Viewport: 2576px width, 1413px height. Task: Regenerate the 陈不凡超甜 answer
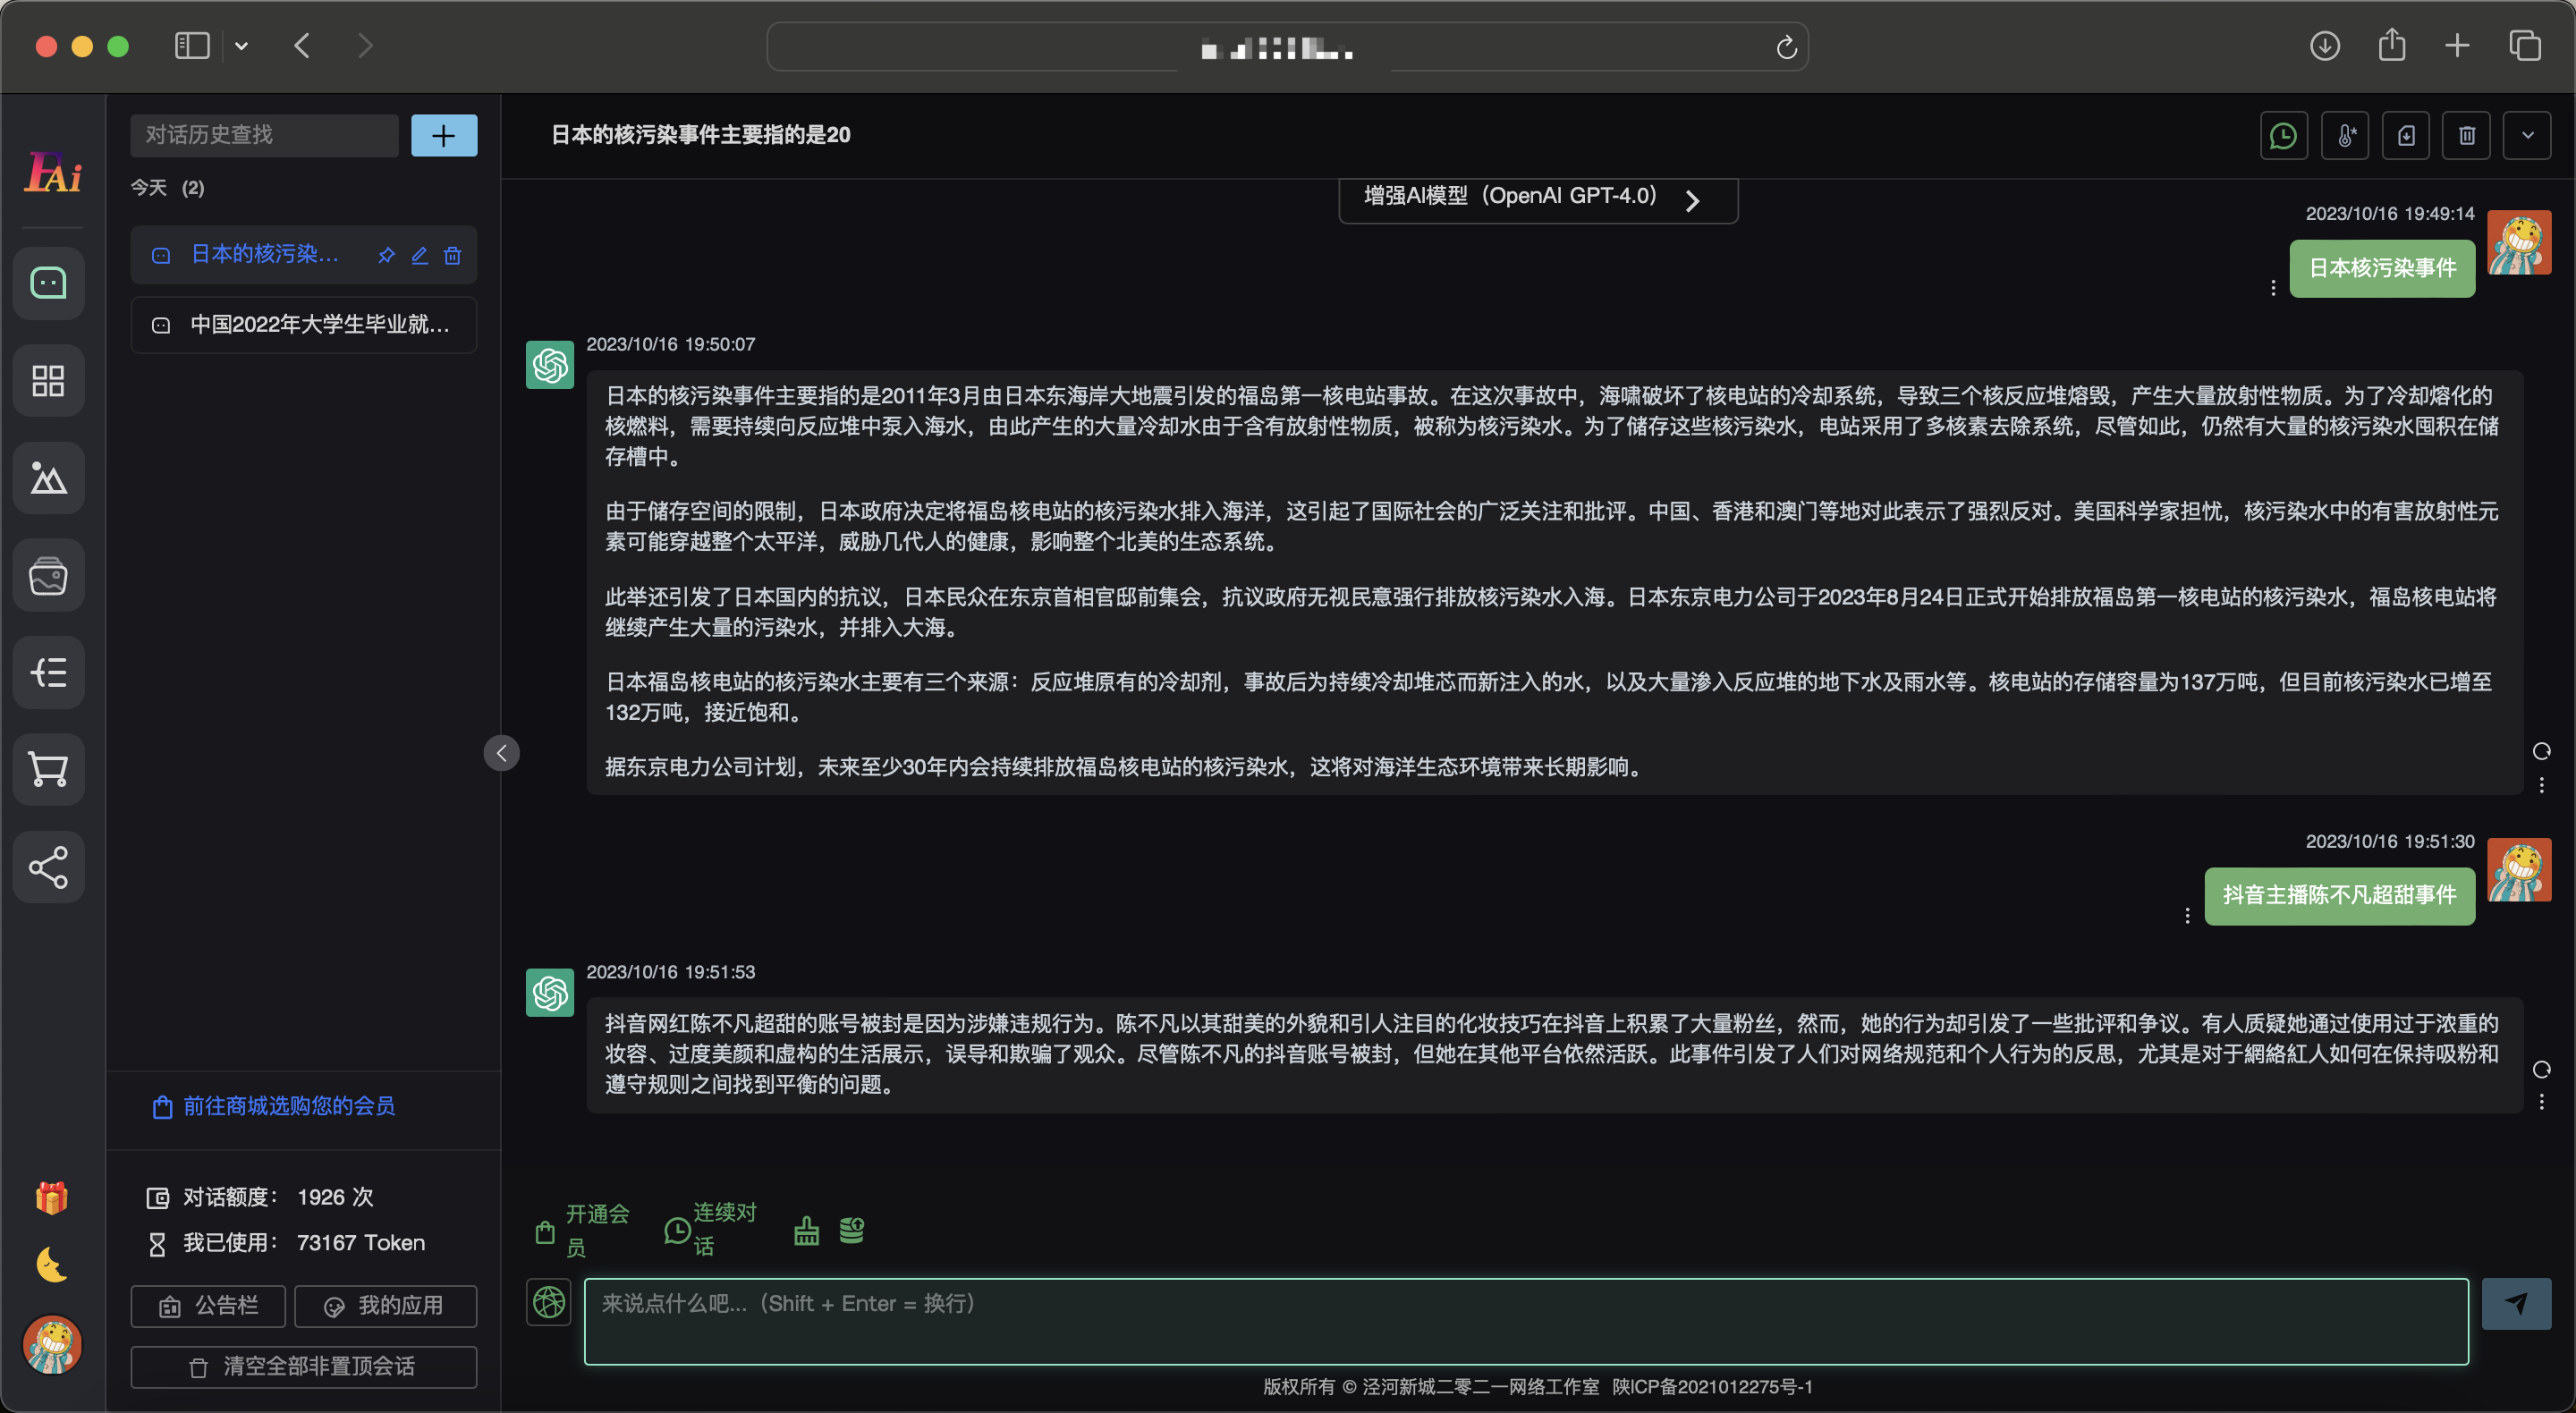(x=2541, y=1069)
